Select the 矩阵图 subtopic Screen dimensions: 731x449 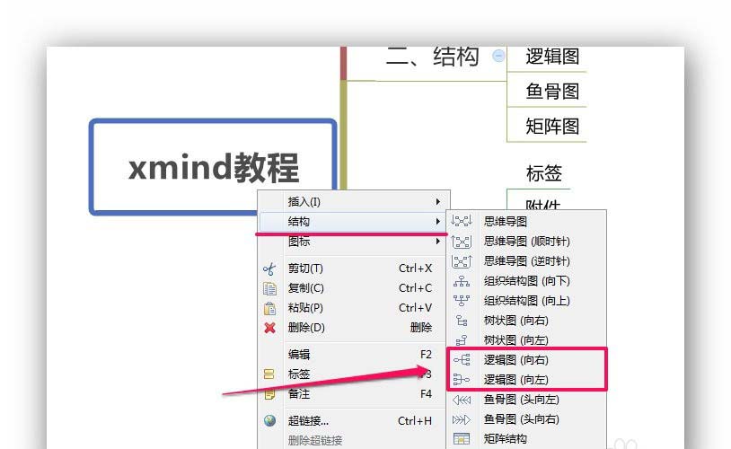[x=552, y=126]
